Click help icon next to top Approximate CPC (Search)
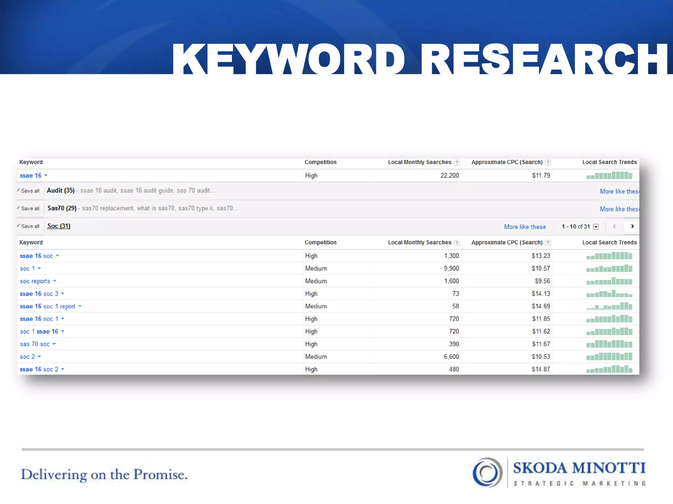This screenshot has height=504, width=673. (x=548, y=162)
